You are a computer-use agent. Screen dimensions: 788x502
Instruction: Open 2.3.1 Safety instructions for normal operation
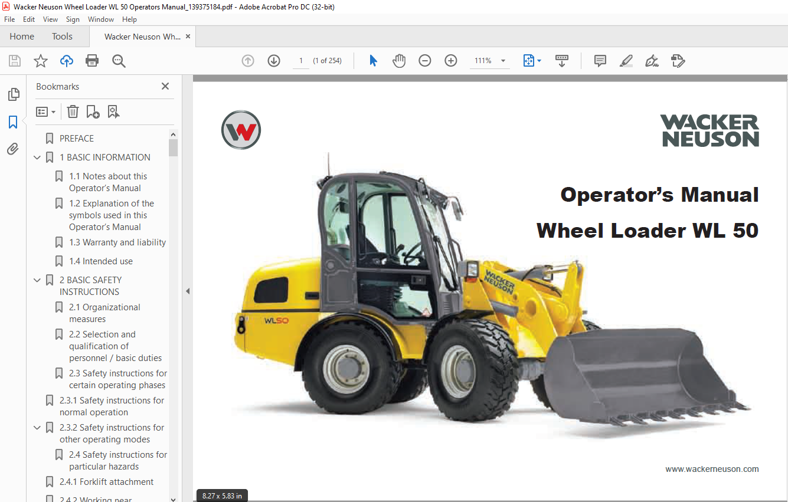point(112,406)
